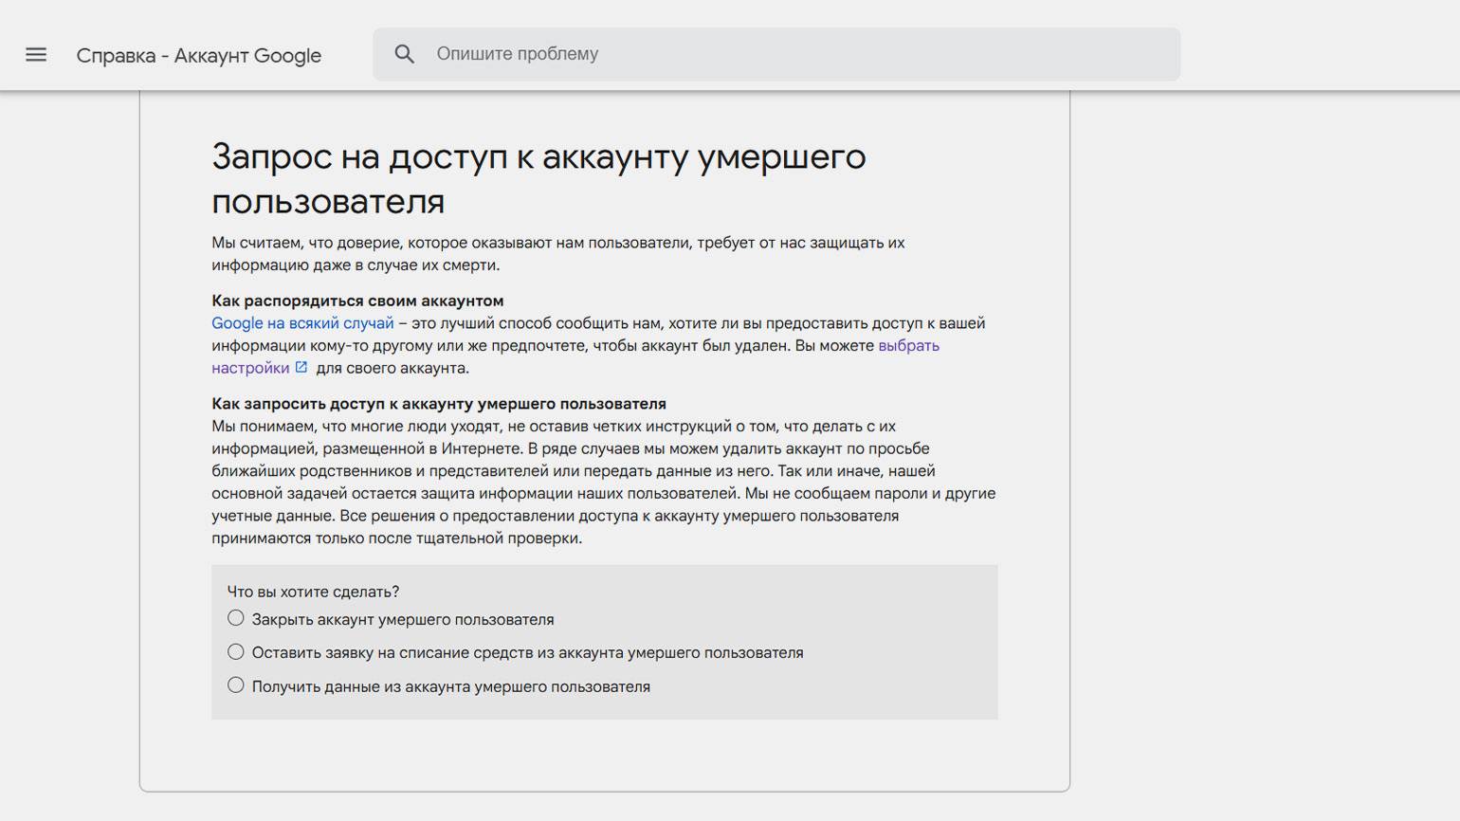Click the heading "Запрос на доступ к аккаунту умершего пользователя"

point(538,178)
